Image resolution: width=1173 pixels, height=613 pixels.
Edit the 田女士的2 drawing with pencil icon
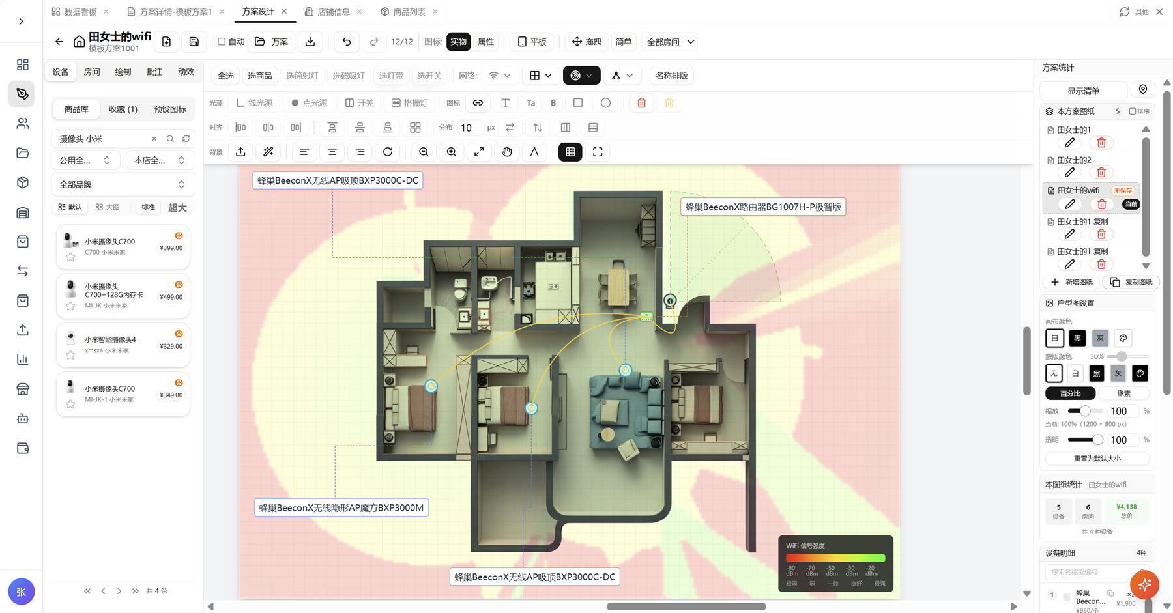[1069, 173]
